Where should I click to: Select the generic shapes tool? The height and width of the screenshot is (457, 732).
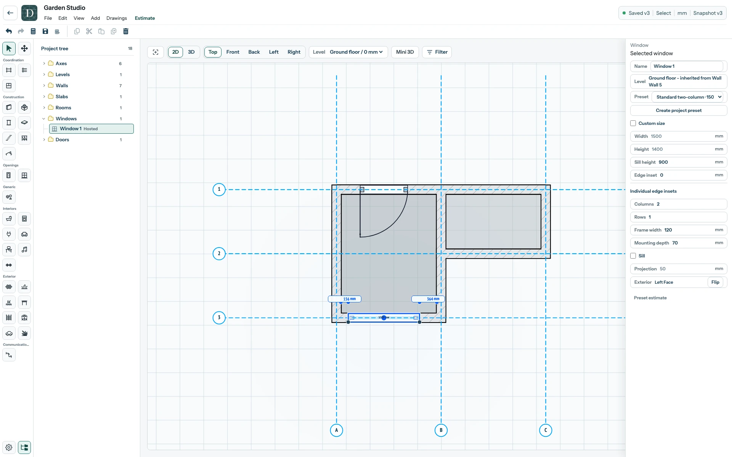point(9,197)
